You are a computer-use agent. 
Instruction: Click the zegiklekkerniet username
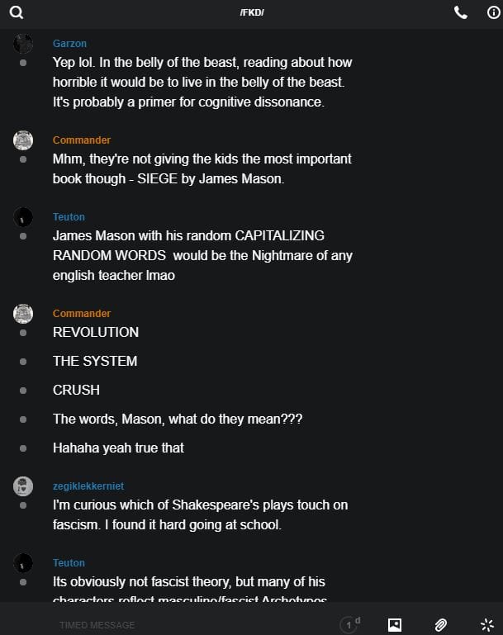click(x=88, y=486)
